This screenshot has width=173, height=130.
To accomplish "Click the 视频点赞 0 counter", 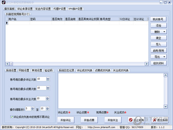I will [102, 112].
